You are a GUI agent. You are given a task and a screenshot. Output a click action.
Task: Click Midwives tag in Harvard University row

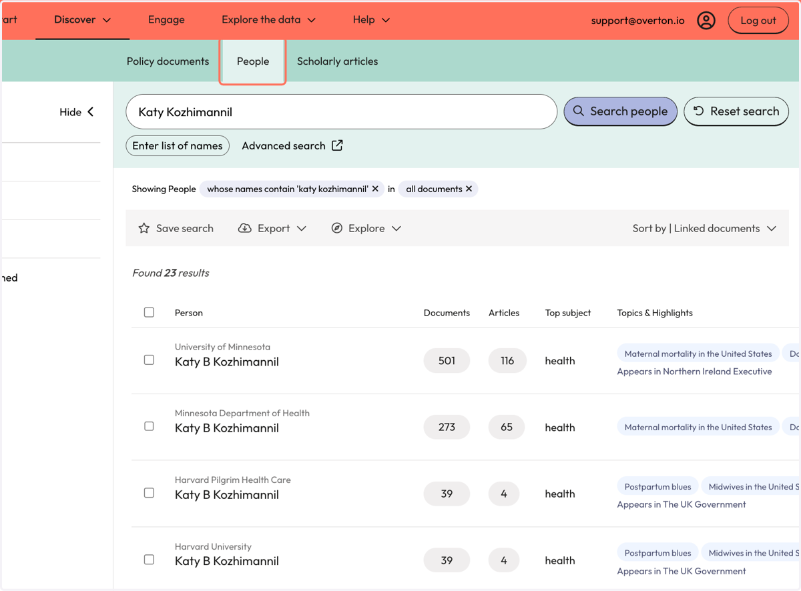(751, 552)
